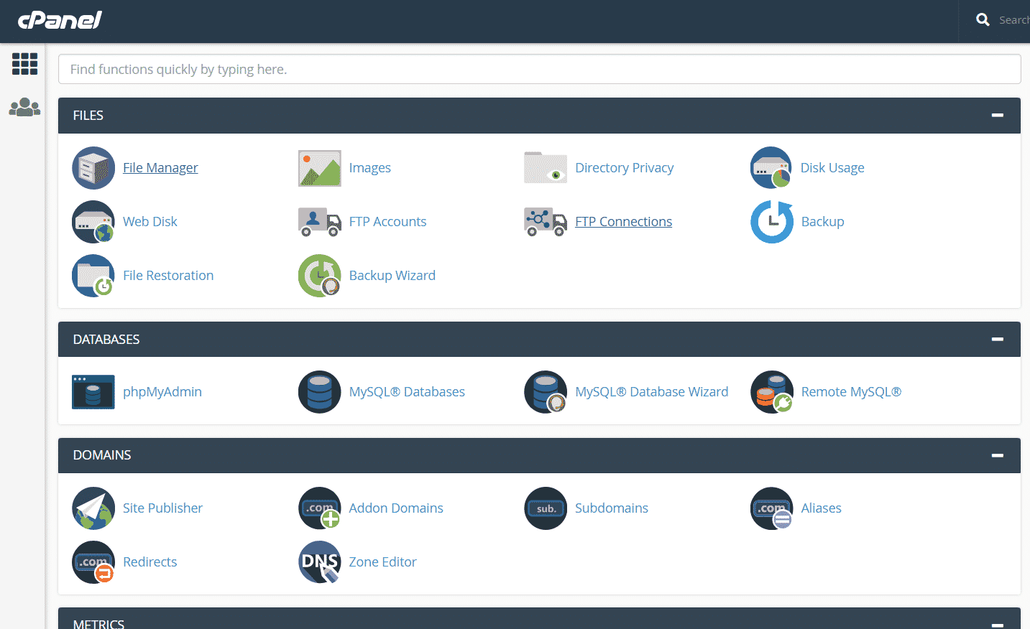This screenshot has height=629, width=1030.
Task: Open the Redirects icon
Action: coord(93,562)
